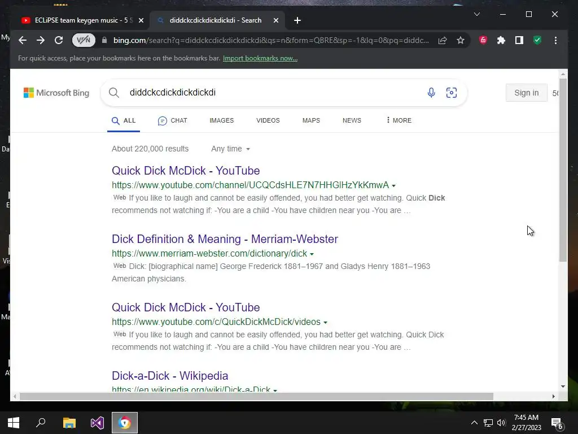This screenshot has height=434, width=578.
Task: Click the Import bookmarks now link
Action: click(x=260, y=58)
